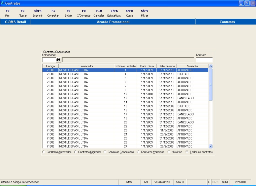Select the Contratos Aprovados radio button
The height and width of the screenshot is (186, 256).
44,152
